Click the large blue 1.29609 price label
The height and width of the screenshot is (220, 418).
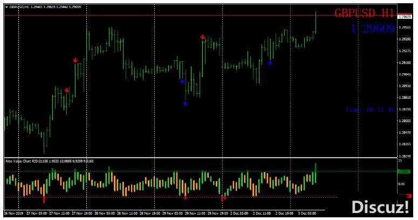373,29
